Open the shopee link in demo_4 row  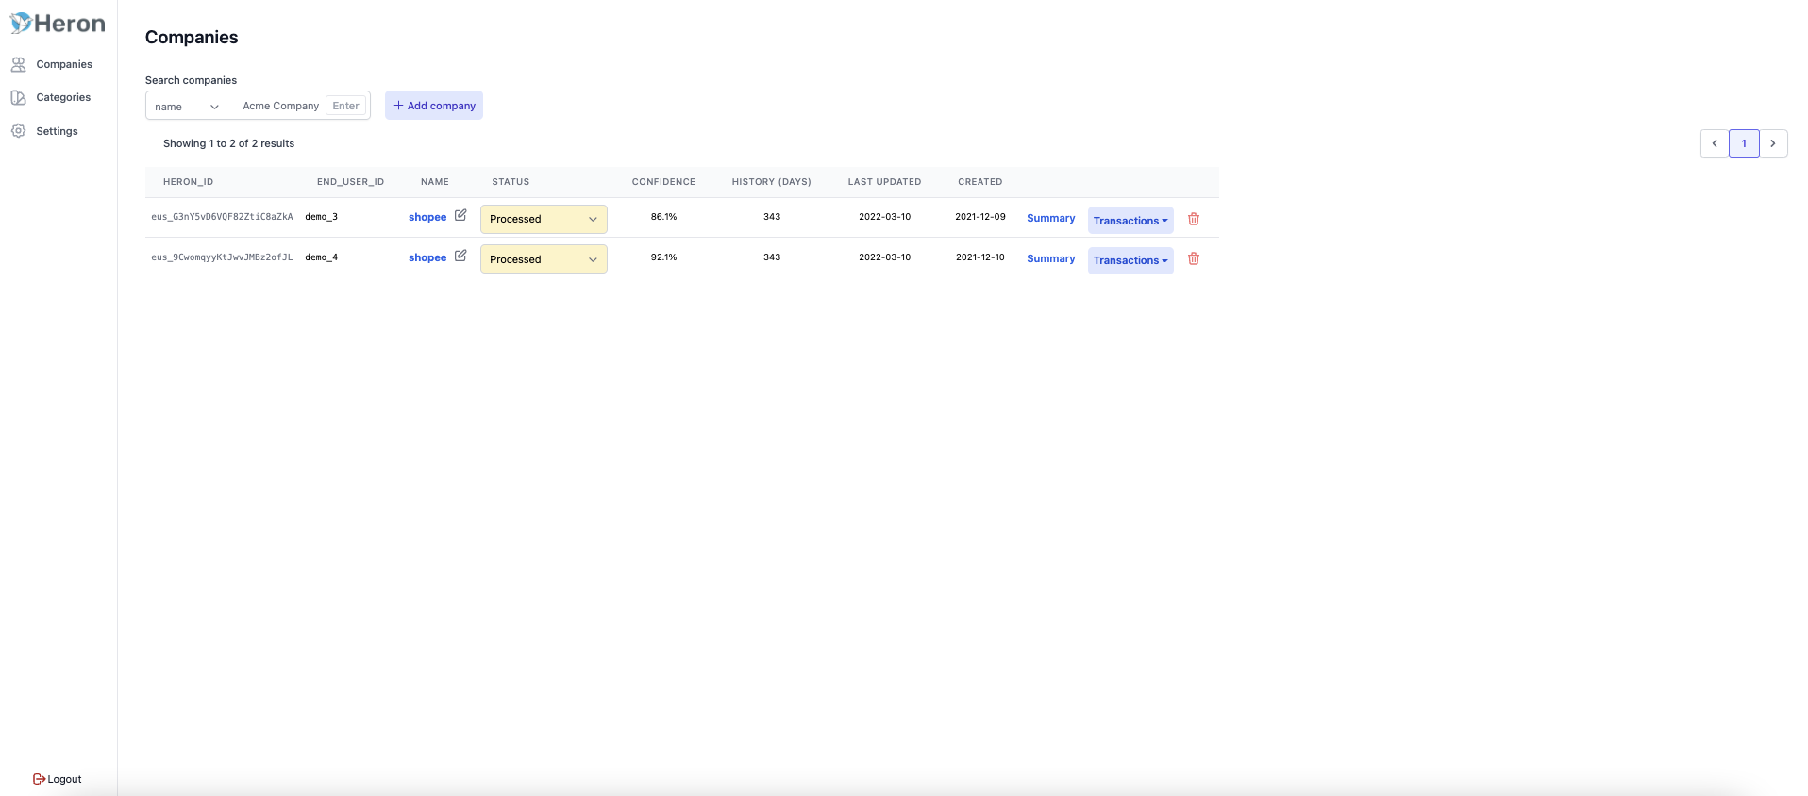pos(427,257)
